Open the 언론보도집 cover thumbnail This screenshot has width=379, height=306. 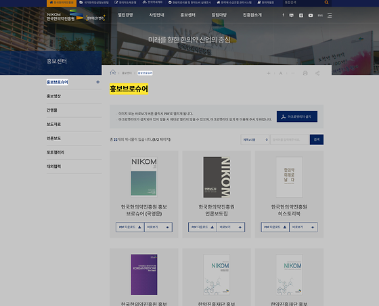pos(217,177)
